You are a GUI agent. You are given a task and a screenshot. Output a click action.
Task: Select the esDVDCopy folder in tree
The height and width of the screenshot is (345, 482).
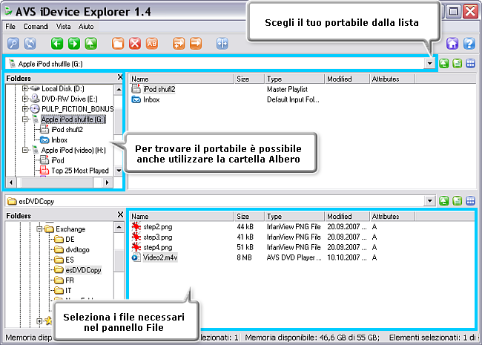[x=83, y=270]
